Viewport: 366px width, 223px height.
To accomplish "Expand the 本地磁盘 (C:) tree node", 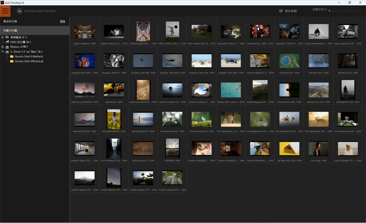I will point(2,37).
